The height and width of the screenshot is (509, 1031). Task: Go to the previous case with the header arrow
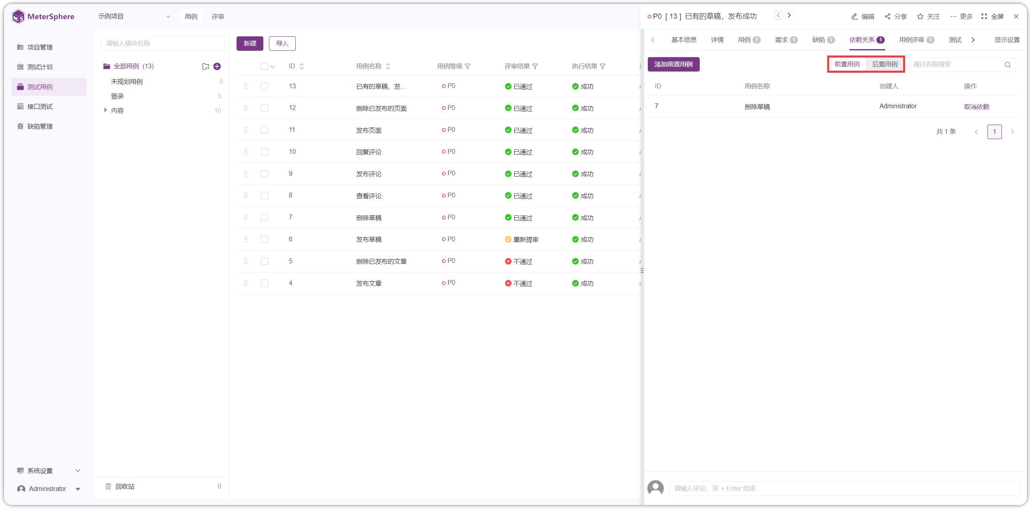(778, 15)
